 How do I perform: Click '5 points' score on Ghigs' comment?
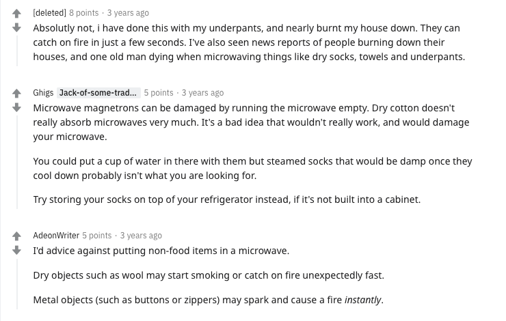click(159, 93)
